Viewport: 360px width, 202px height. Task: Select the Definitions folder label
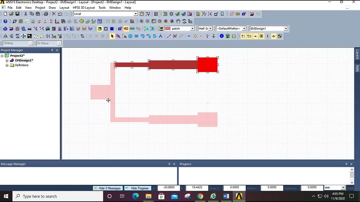22,65
